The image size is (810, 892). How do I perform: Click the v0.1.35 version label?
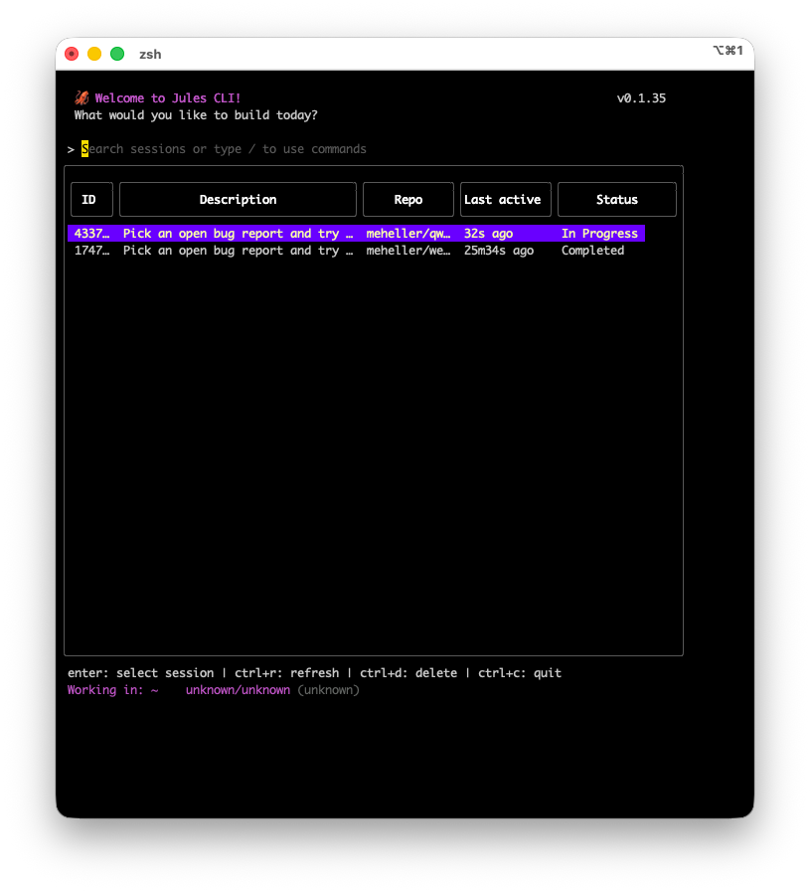click(x=641, y=98)
